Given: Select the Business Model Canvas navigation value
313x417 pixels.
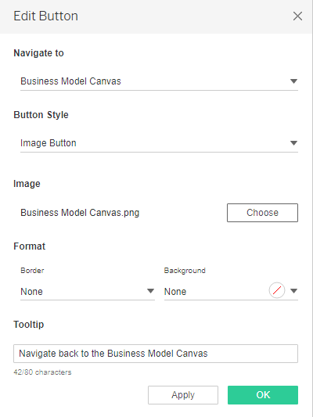Looking at the screenshot, I should pos(70,81).
